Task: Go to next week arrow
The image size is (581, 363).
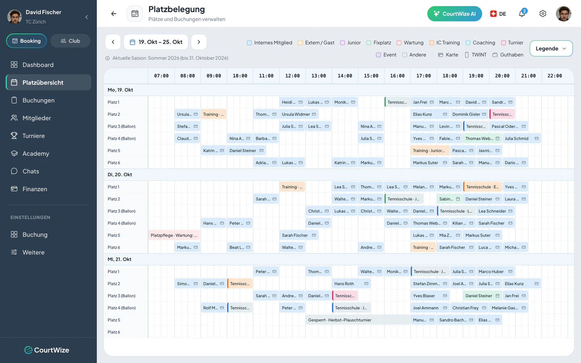Action: (x=199, y=42)
